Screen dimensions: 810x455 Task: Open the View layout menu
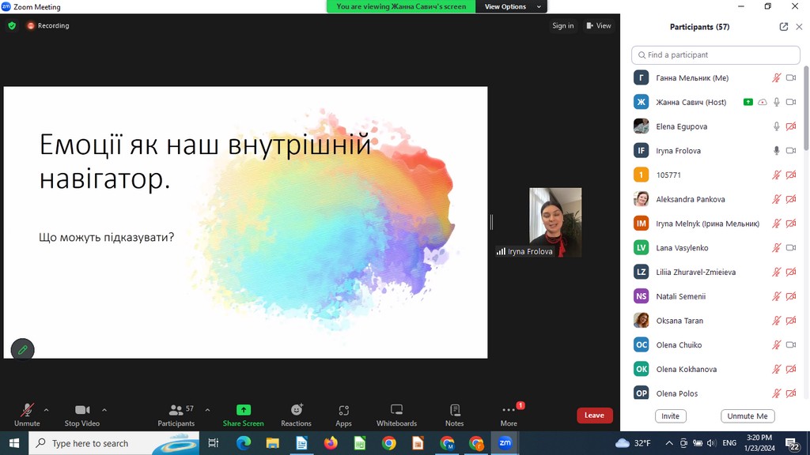(x=599, y=25)
